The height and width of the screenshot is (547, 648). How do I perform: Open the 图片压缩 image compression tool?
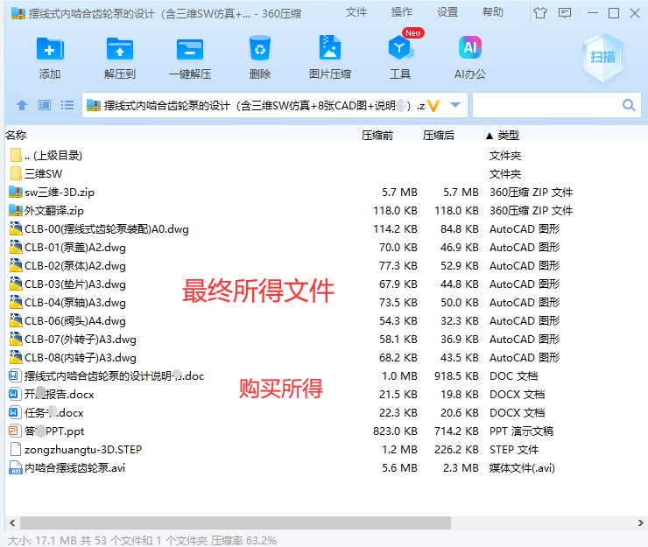click(330, 48)
